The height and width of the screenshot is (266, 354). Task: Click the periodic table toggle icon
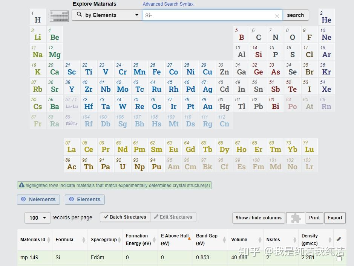pyautogui.click(x=59, y=16)
